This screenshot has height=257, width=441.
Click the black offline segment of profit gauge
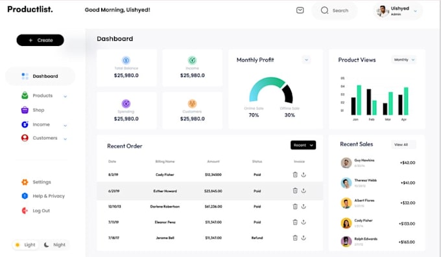click(289, 94)
